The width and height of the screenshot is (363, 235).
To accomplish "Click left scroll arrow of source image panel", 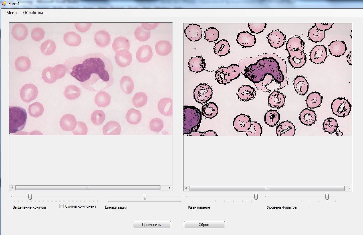I will [x=12, y=188].
